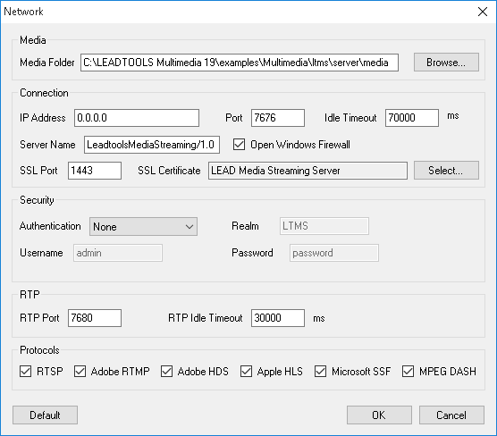Screen dimensions: 497x436
Task: Close the Network dialog with X
Action: tap(483, 12)
